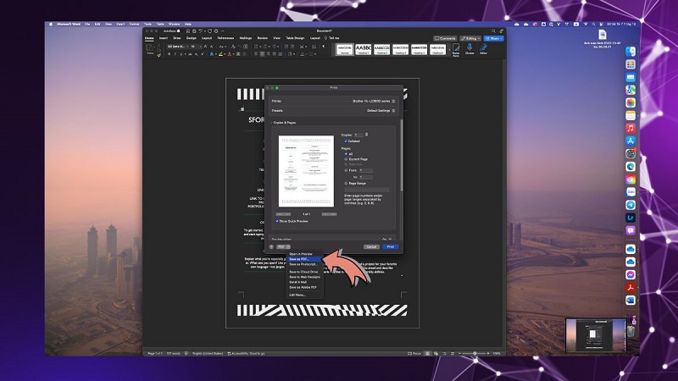Cancel the Print dialog
Screen dimensions: 678x381
(x=371, y=246)
